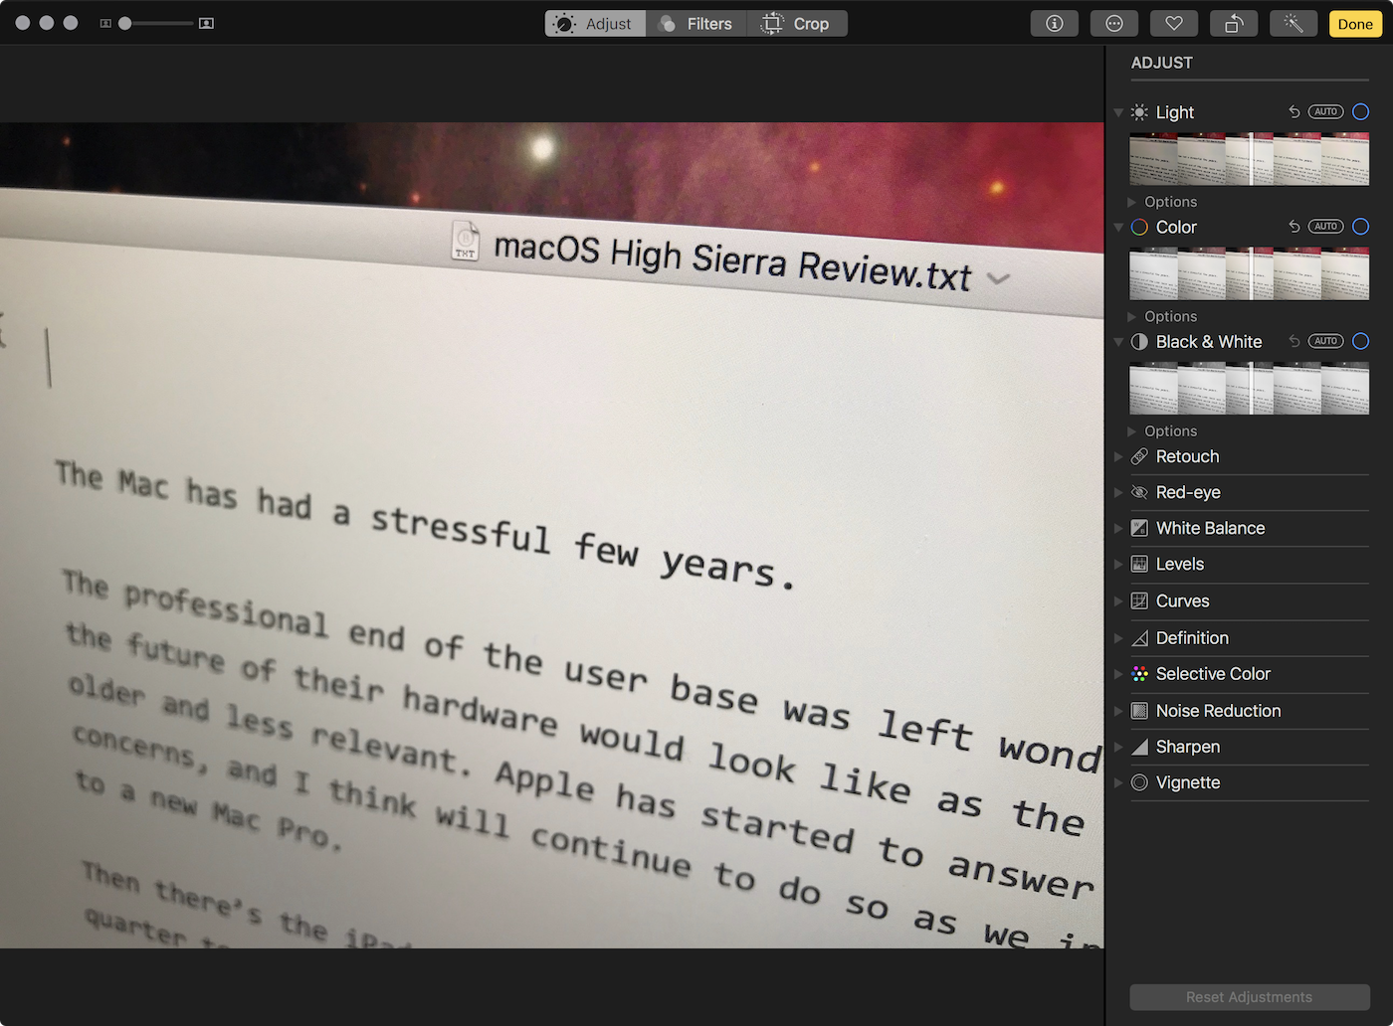Click the Noise Reduction label
This screenshot has width=1393, height=1026.
[1218, 711]
